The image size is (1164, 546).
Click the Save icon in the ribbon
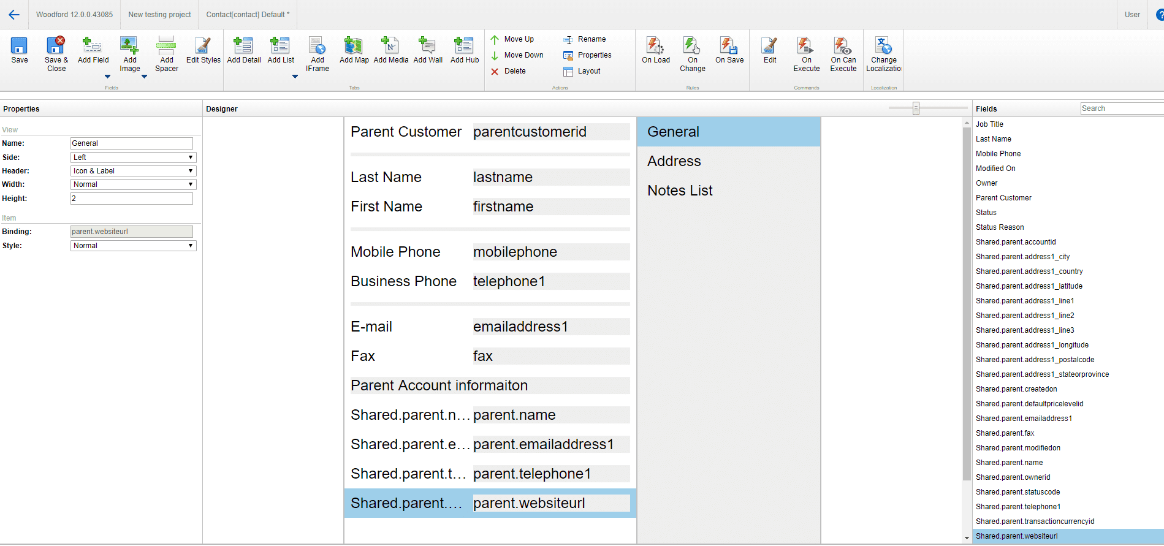pos(19,47)
